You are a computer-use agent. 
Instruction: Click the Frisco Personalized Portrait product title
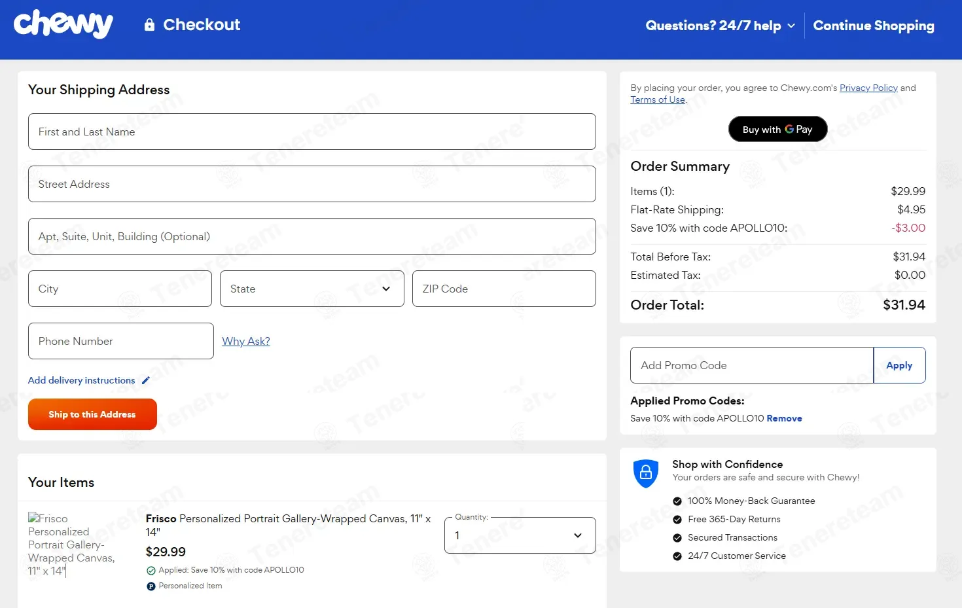coord(288,525)
